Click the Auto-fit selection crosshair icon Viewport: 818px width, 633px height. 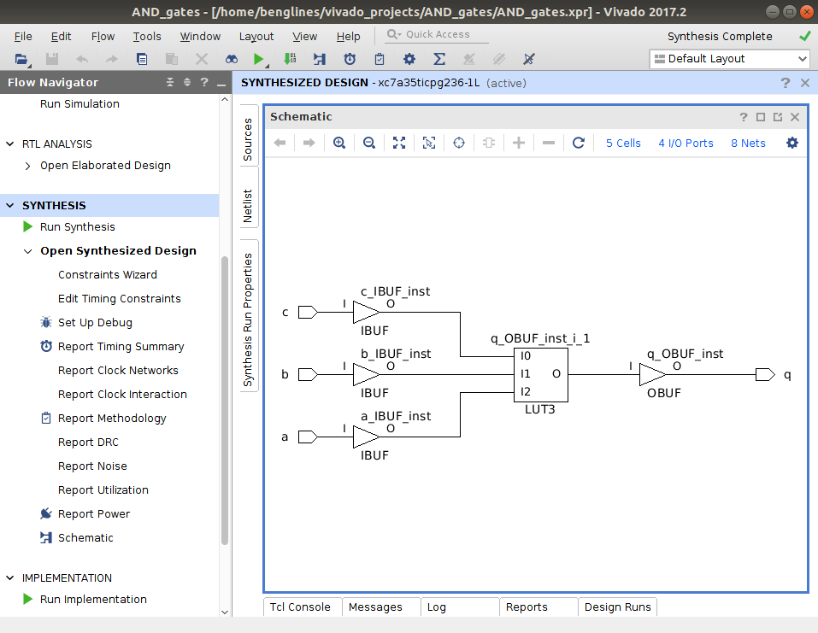point(458,143)
